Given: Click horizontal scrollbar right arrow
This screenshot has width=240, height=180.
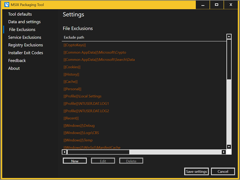Looking at the screenshot, I should (224, 152).
